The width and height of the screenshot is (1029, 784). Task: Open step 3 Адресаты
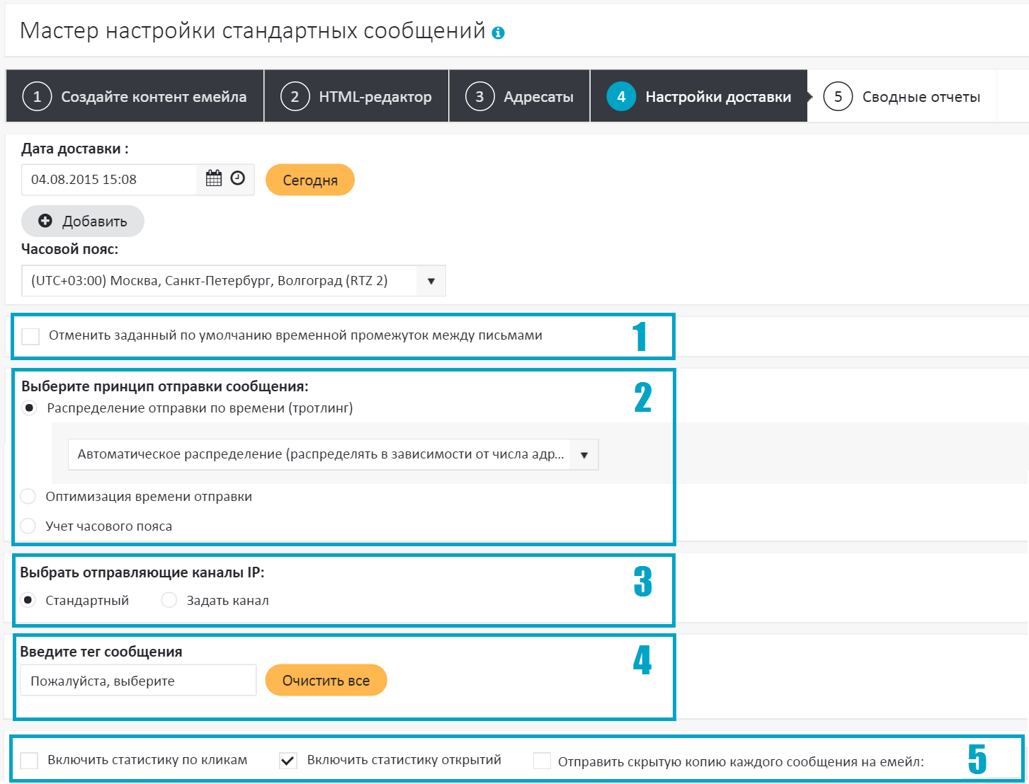[520, 96]
